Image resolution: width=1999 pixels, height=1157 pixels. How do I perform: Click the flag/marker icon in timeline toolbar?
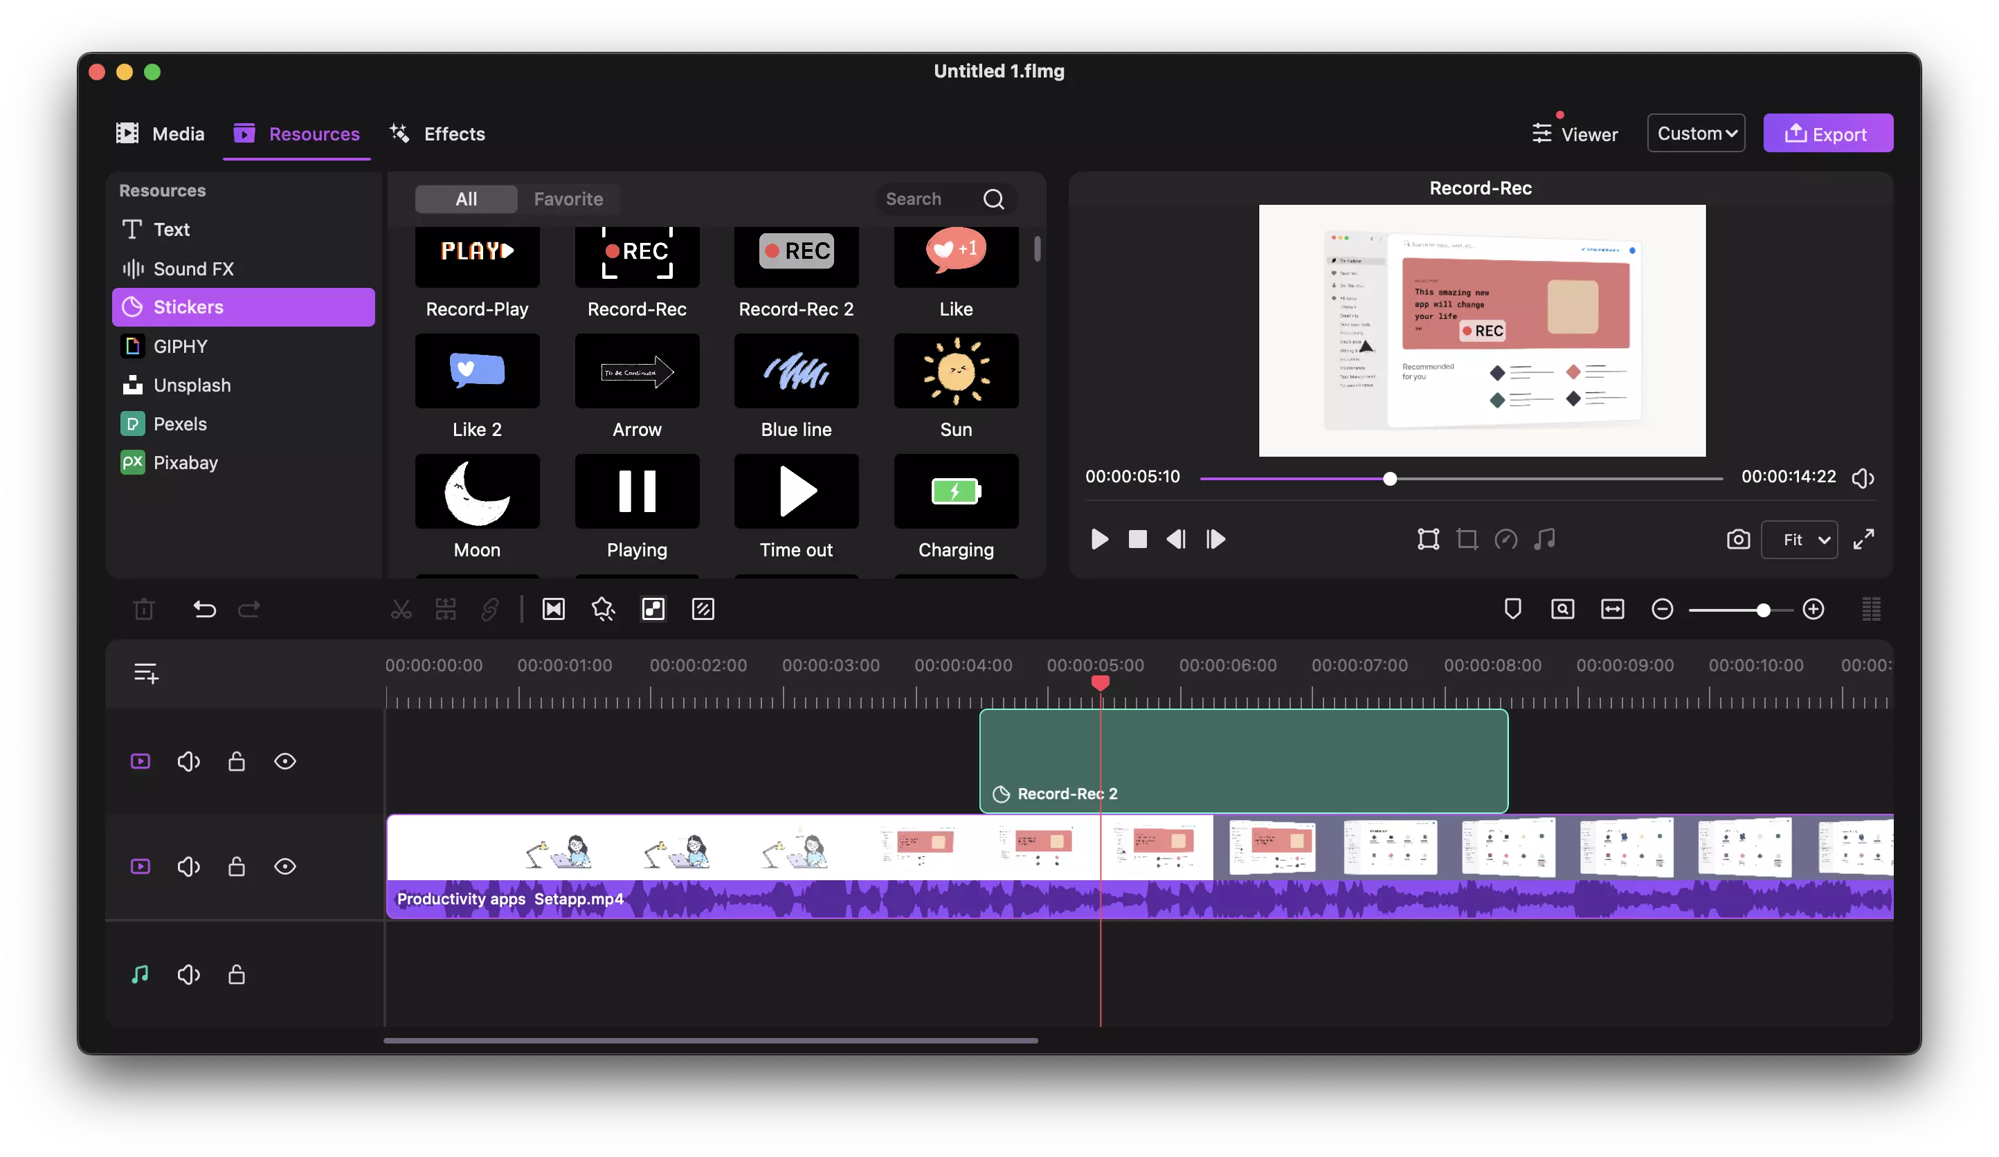[1511, 609]
